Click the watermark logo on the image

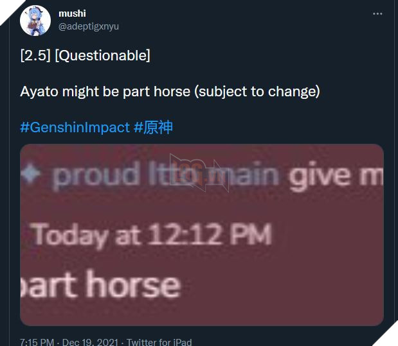tap(197, 171)
